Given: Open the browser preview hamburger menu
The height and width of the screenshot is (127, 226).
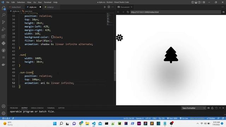Looking at the screenshot, I should [x=224, y=12].
